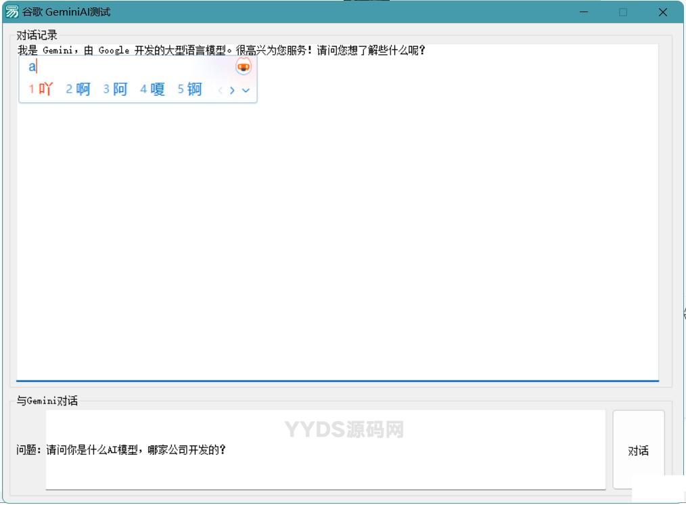This screenshot has width=686, height=505.
Task: Expand the IME candidate list chevron
Action: point(246,90)
